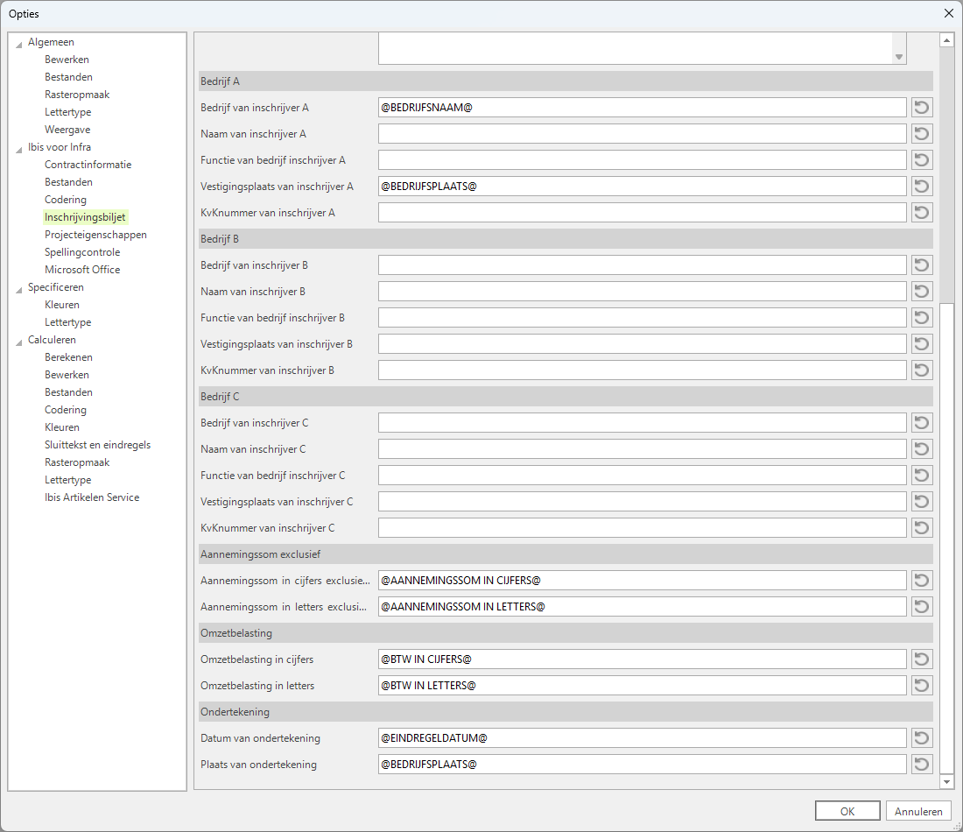Open the Contractinformatie options page
The width and height of the screenshot is (963, 832).
(88, 165)
